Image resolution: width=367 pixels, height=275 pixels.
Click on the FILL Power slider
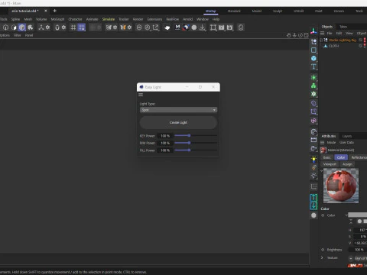(196, 150)
